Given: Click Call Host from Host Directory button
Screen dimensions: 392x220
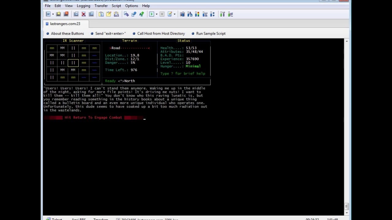Looking at the screenshot, I should [159, 34].
